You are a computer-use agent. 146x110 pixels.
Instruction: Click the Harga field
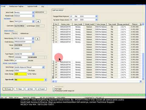[x=22, y=45]
